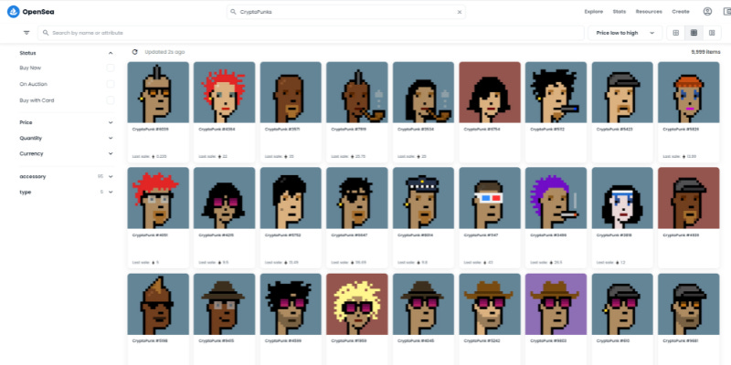Open the 3D glasses punk thumbnail

(x=490, y=198)
